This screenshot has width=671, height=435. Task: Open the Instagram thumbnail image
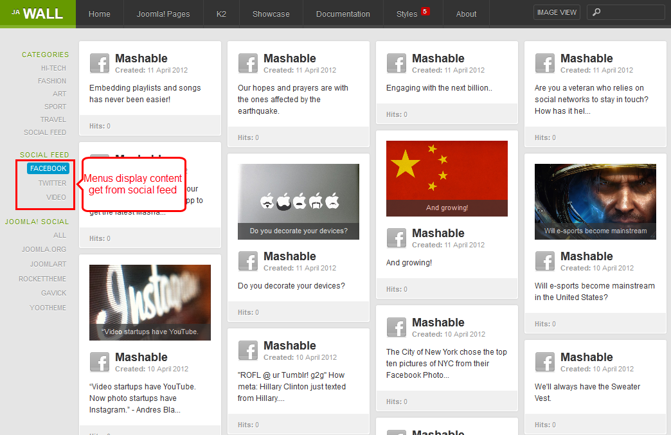pyautogui.click(x=150, y=303)
